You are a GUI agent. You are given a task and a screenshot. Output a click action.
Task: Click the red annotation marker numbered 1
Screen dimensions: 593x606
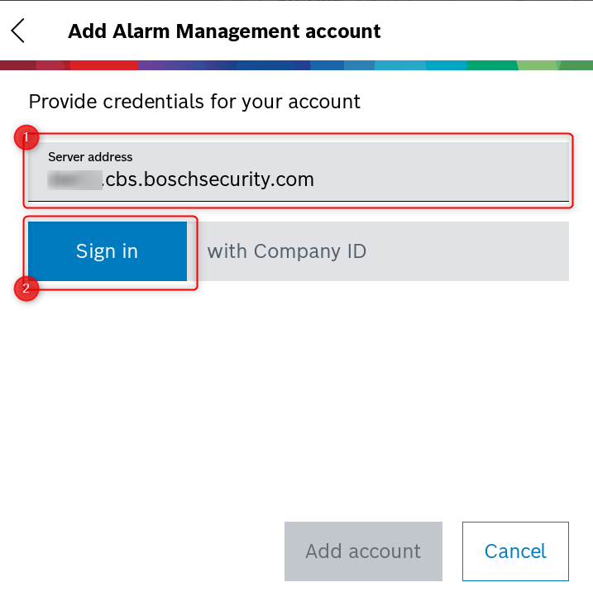coord(27,137)
